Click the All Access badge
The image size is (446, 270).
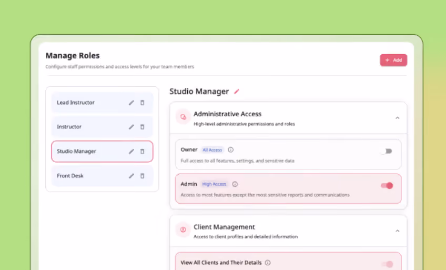coord(212,150)
